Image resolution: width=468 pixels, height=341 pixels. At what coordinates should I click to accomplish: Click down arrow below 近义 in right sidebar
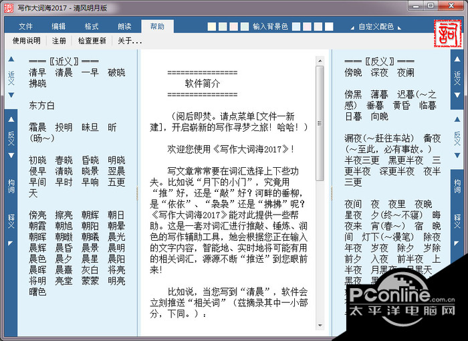[x=457, y=95]
